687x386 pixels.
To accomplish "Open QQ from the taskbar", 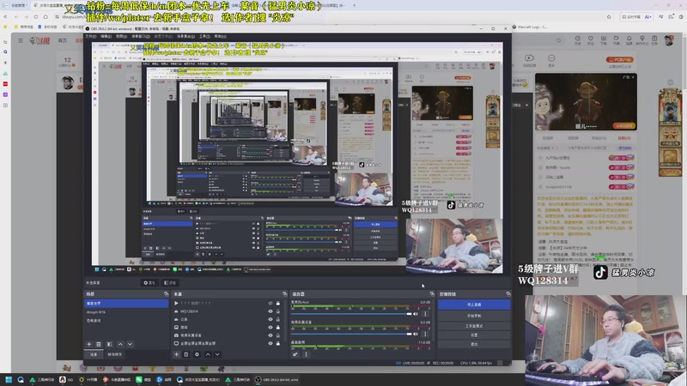I will point(66,379).
